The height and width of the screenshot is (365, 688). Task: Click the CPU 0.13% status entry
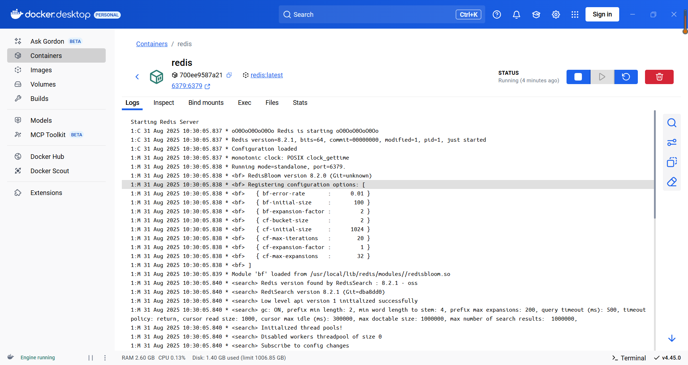click(x=172, y=357)
